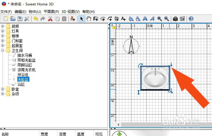Screen dimensions: 212x136
Task: Expand the 起居室 category
Action: pos(2,46)
